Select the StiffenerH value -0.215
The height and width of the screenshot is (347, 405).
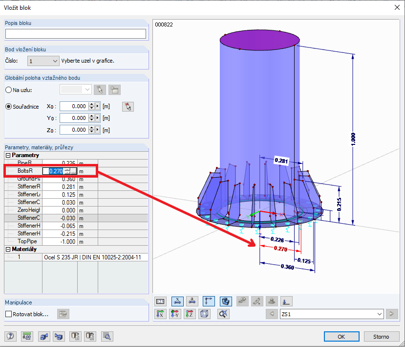click(60, 233)
